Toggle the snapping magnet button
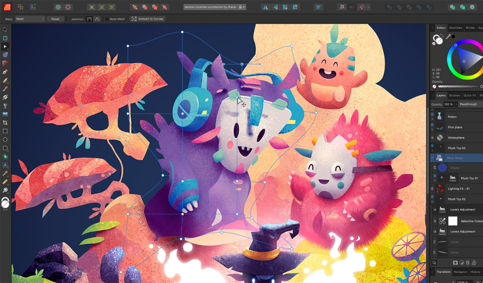The width and height of the screenshot is (483, 283). [x=362, y=7]
